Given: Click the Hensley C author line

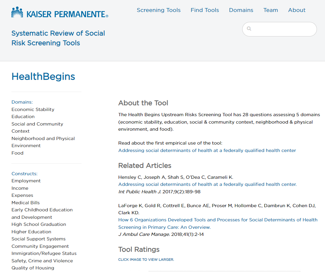Looking at the screenshot, I should click(x=176, y=177).
